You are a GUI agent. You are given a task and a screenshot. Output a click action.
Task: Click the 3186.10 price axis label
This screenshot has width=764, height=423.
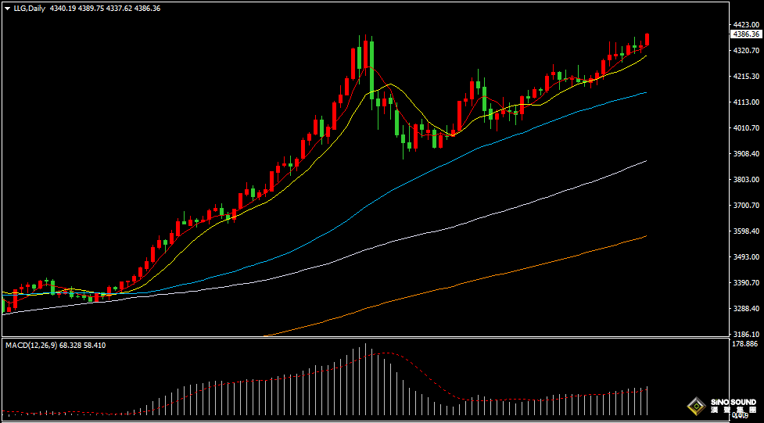[746, 334]
